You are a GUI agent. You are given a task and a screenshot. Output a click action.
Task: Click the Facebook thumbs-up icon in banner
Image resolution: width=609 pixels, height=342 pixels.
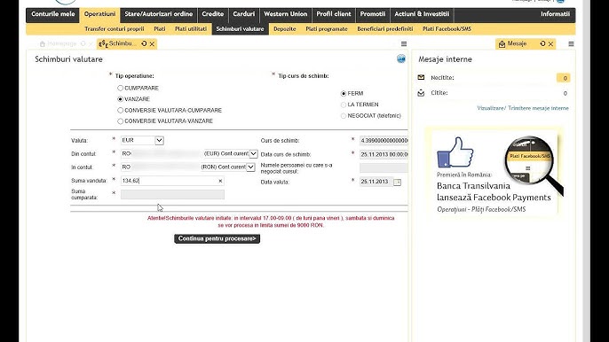[455, 152]
